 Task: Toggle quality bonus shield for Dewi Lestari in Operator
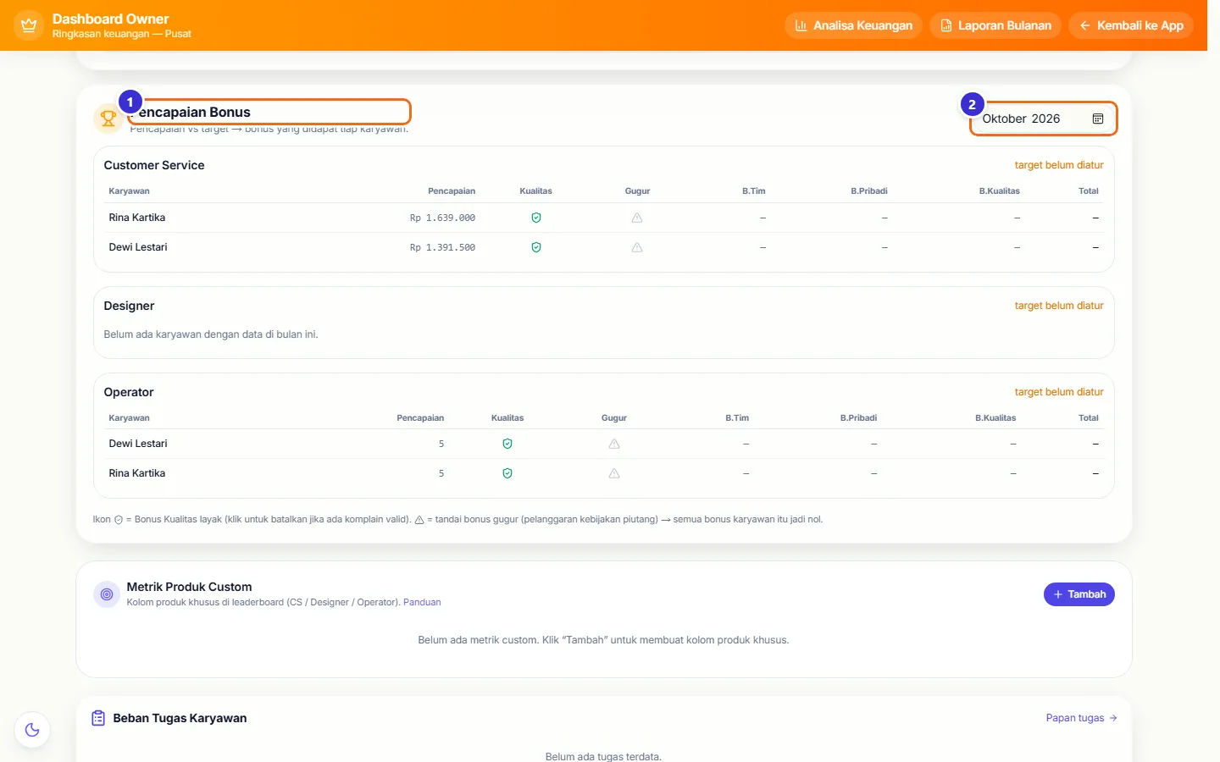(x=507, y=444)
